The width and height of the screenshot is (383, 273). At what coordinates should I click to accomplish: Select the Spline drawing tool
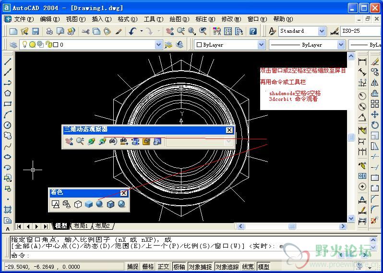pos(8,146)
